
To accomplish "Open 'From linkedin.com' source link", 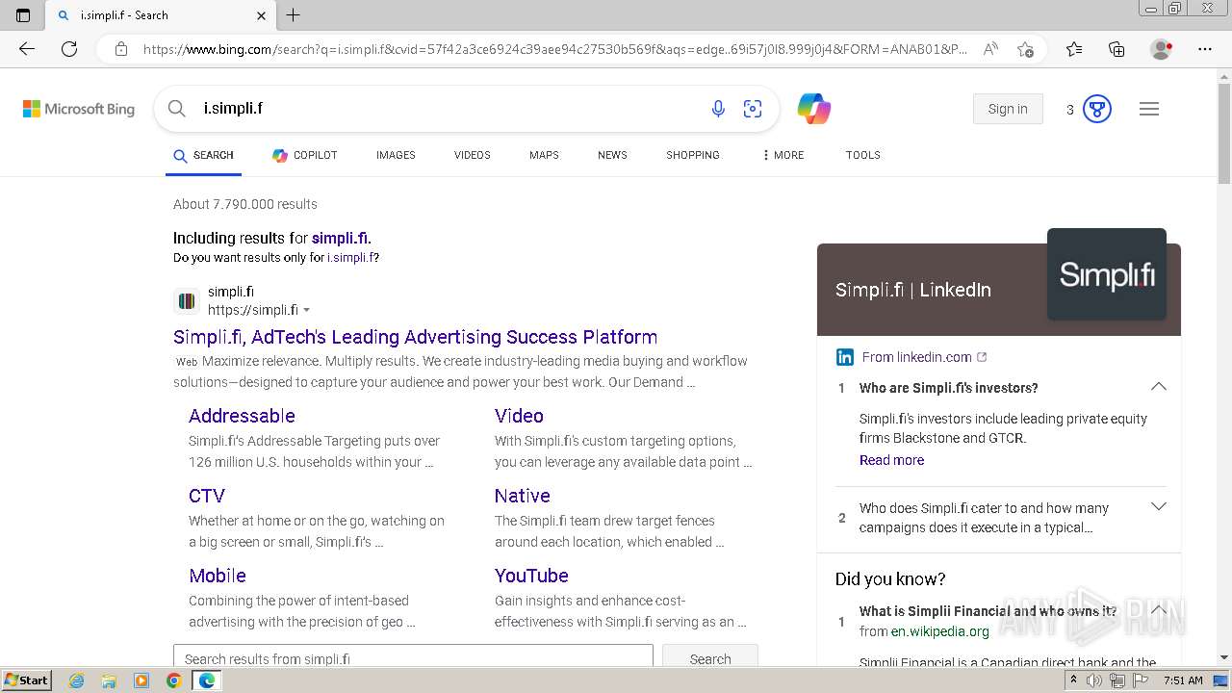I will [x=916, y=357].
